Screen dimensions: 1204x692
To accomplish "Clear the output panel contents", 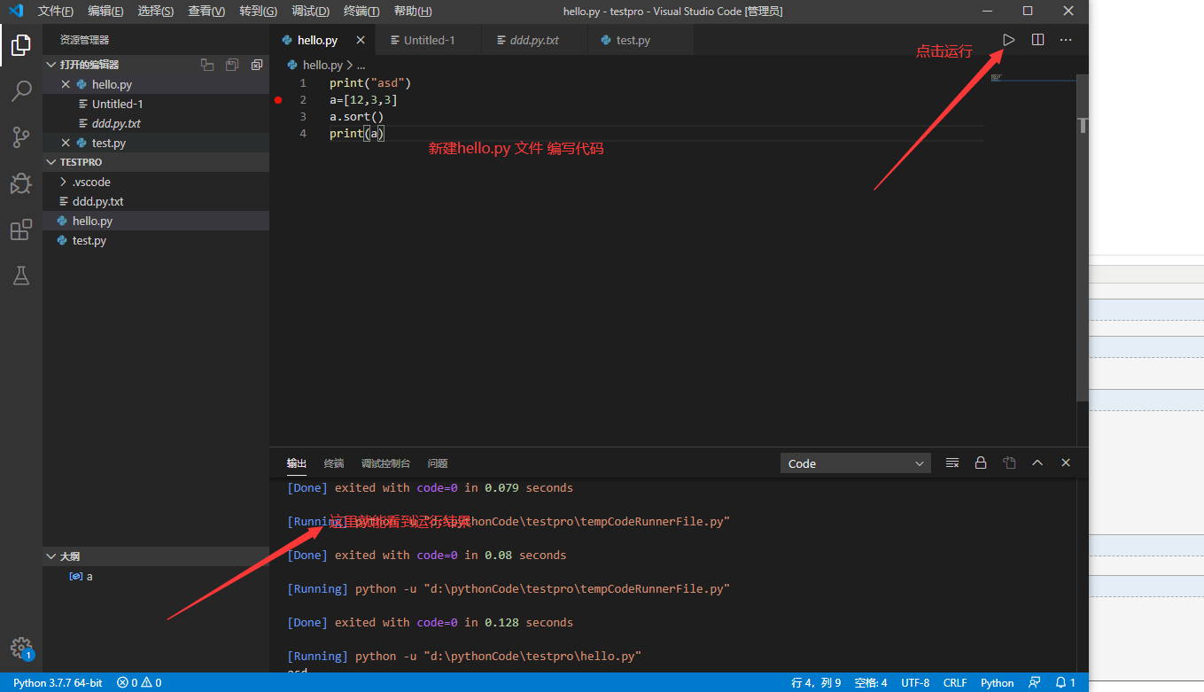I will 952,463.
